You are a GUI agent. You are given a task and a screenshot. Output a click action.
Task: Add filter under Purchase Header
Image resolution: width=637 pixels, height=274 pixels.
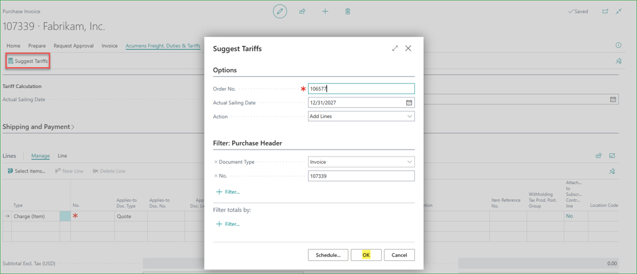(x=228, y=192)
